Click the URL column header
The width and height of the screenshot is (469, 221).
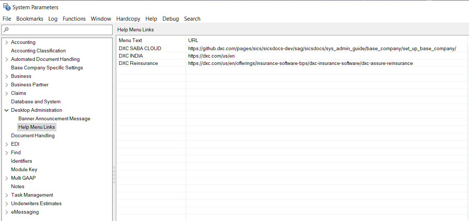(x=193, y=41)
